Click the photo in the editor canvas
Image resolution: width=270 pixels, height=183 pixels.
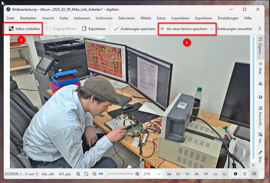(x=130, y=102)
